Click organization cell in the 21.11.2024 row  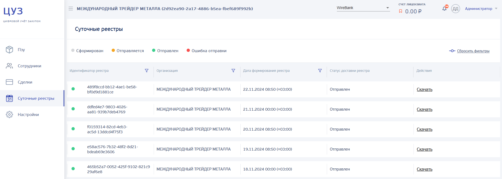pos(194,109)
